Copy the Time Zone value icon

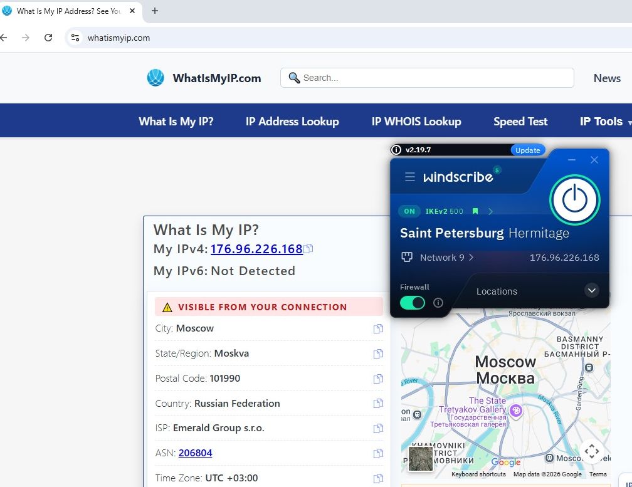[x=378, y=478]
